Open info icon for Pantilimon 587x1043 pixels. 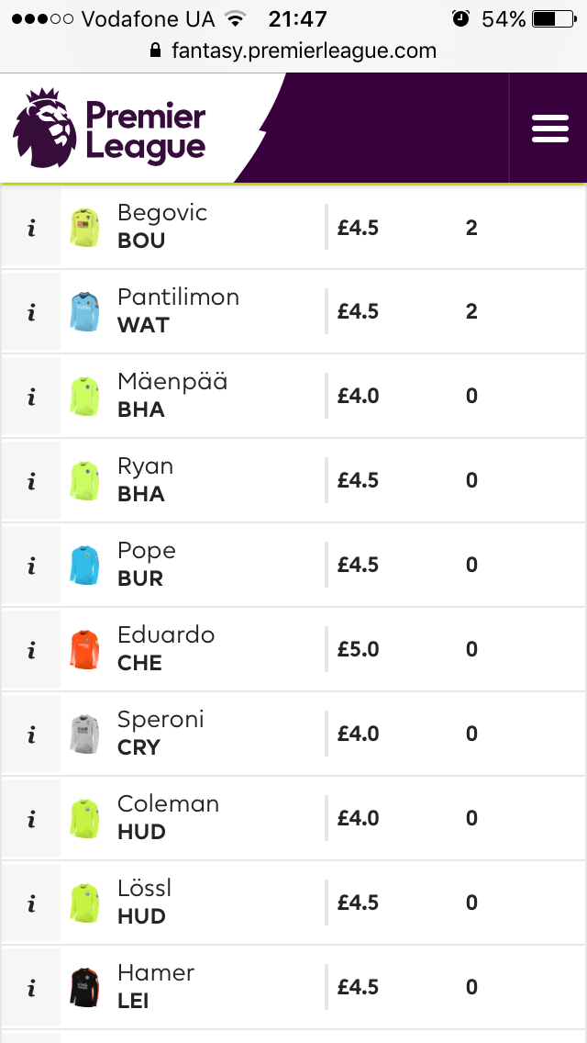point(30,312)
